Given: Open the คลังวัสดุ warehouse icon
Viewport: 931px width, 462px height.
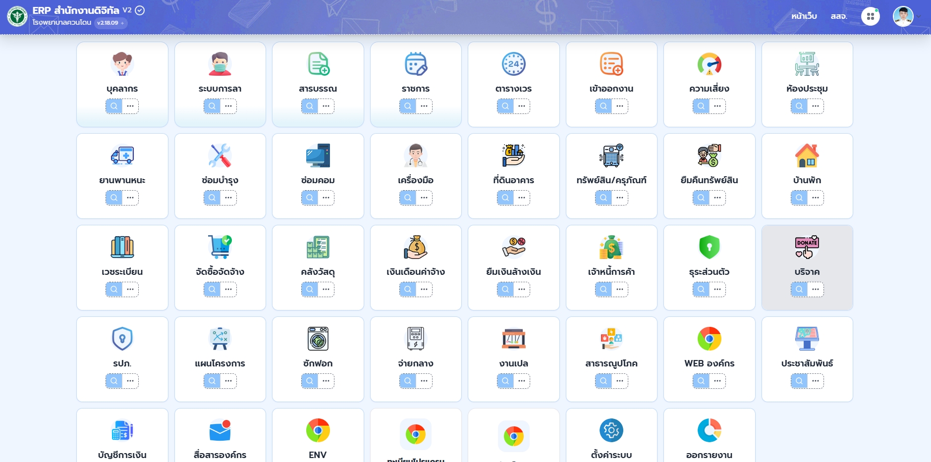Looking at the screenshot, I should [318, 247].
